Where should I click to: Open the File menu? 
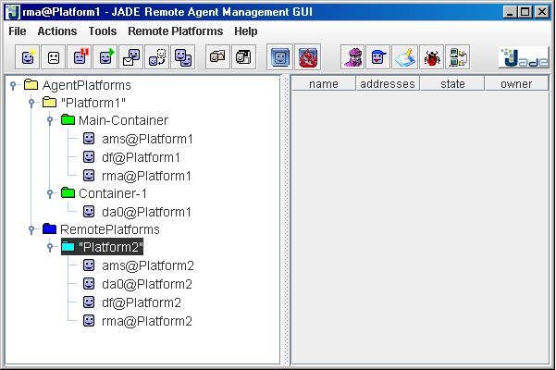click(x=18, y=31)
